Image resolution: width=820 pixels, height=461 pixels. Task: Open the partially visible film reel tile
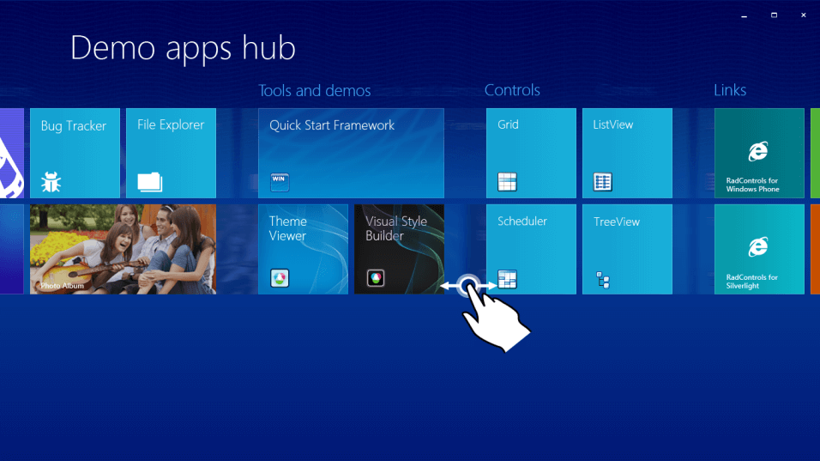[11, 154]
